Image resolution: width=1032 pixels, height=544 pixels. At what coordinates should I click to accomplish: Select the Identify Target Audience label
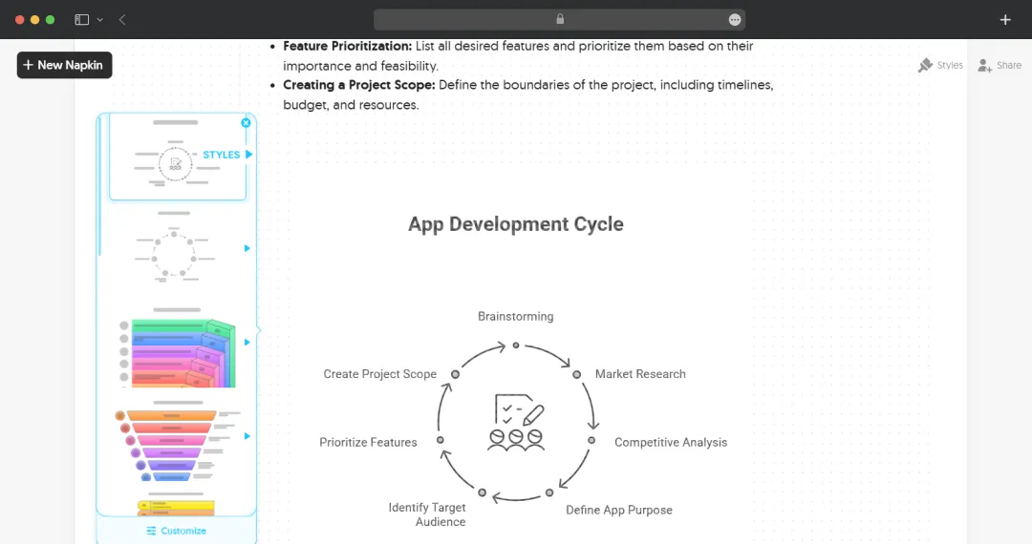point(427,514)
